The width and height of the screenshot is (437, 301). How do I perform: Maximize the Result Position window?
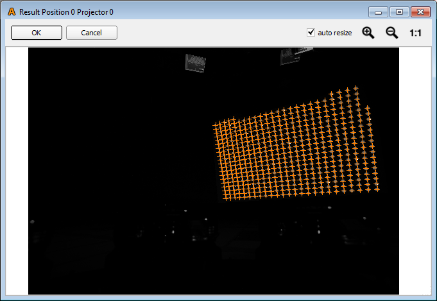[399, 12]
